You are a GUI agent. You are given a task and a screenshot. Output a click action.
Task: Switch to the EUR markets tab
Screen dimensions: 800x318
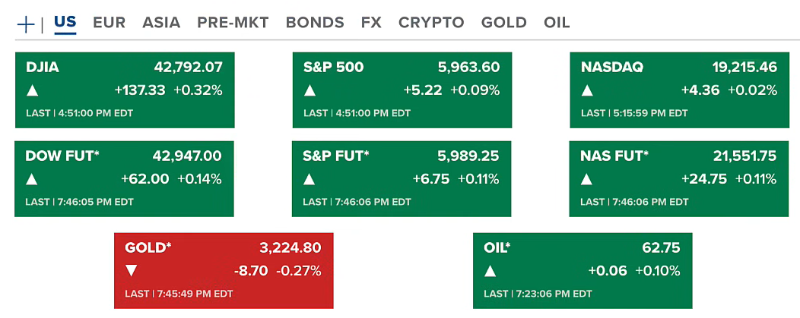[109, 23]
